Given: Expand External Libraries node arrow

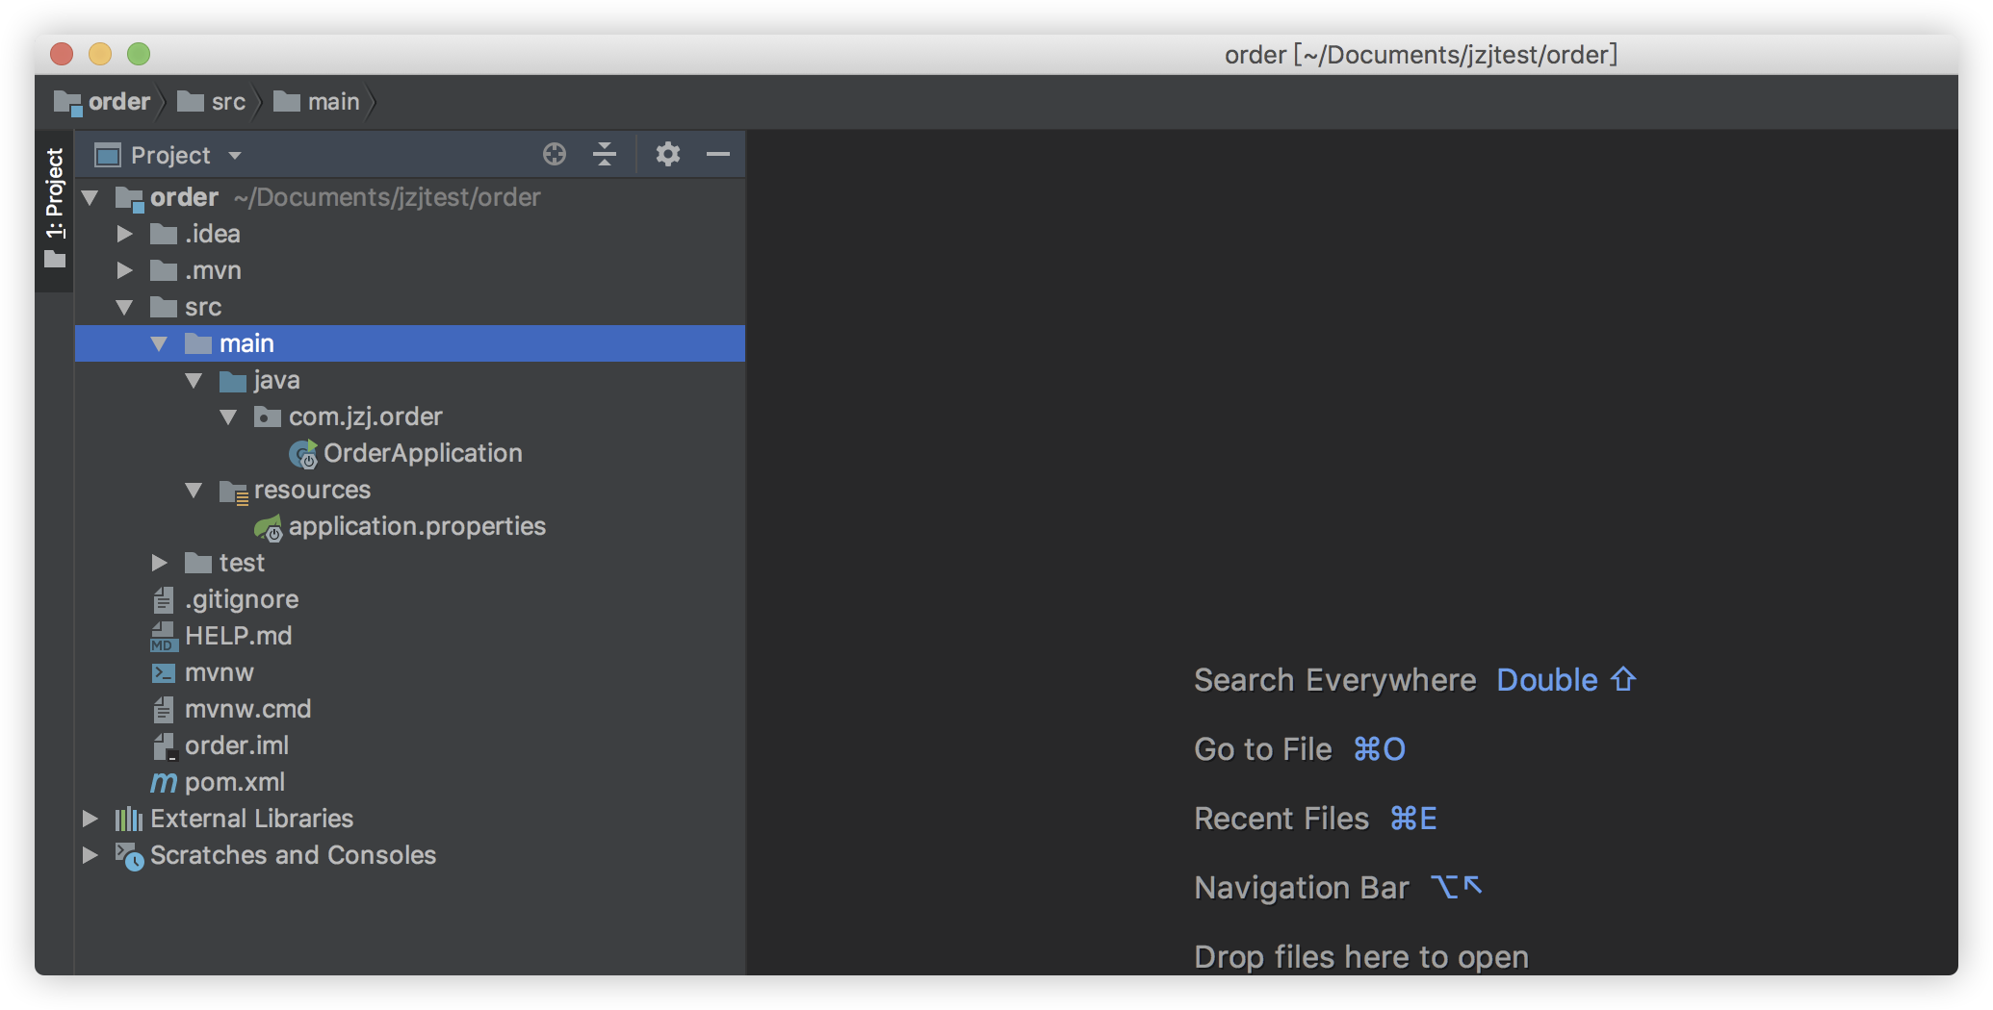Looking at the screenshot, I should (x=91, y=819).
